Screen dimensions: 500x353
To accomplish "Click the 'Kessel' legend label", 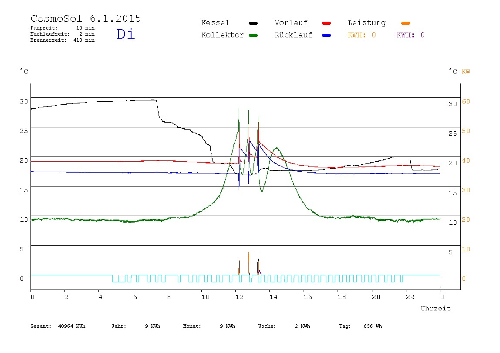I will 216,23.
